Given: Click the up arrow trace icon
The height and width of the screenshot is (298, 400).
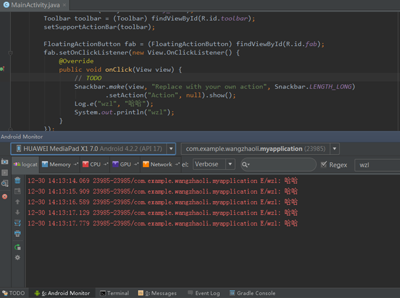Looking at the screenshot, I should pos(17,202).
